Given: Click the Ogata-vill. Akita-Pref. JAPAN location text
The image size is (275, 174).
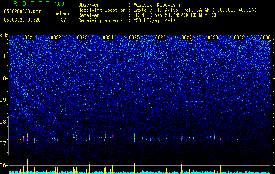Looking at the screenshot, I should pyautogui.click(x=195, y=10).
